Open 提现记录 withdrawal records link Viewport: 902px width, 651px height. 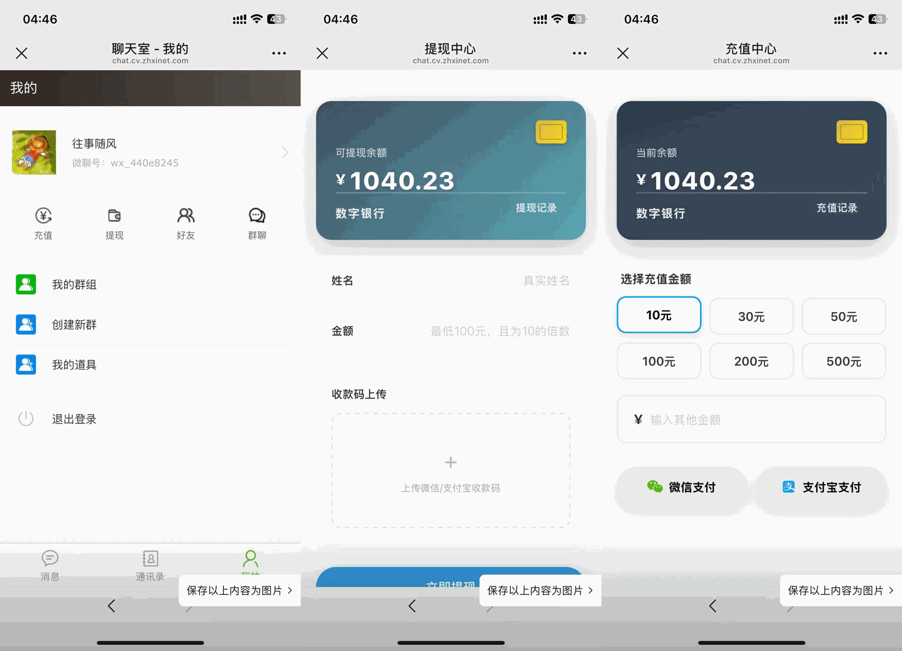(x=536, y=208)
